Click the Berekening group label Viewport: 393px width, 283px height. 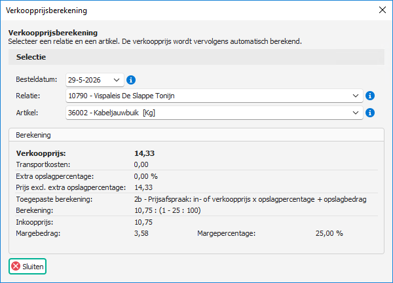tap(33, 135)
